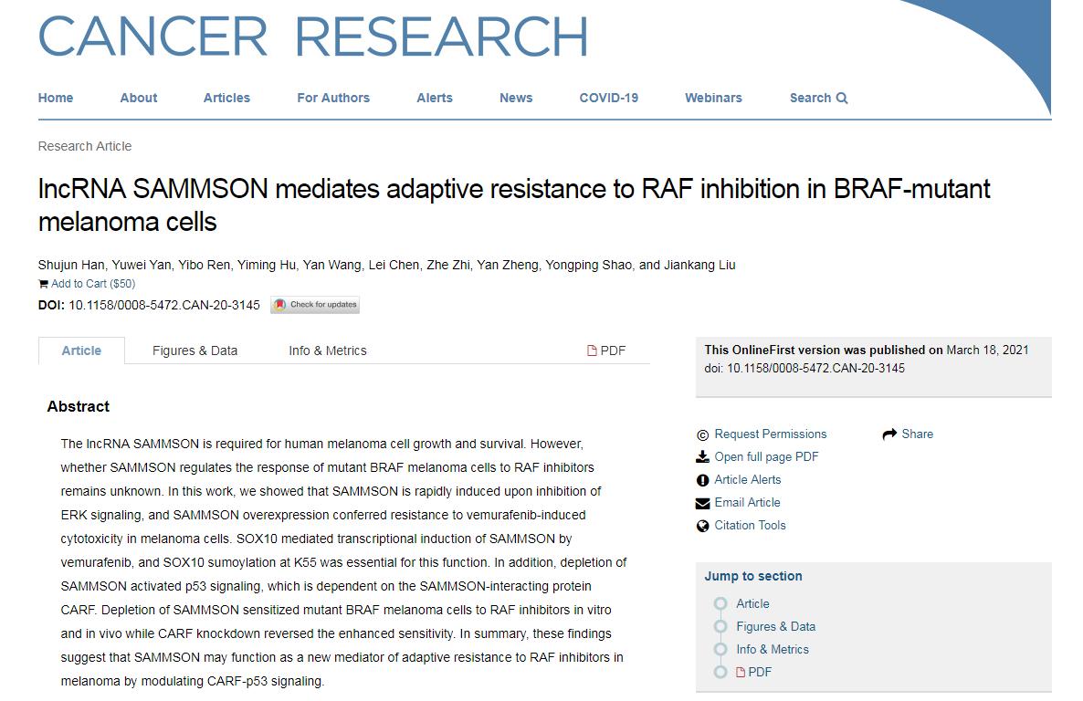Switch to the Info & Metrics tab
This screenshot has height=701, width=1083.
(x=328, y=350)
